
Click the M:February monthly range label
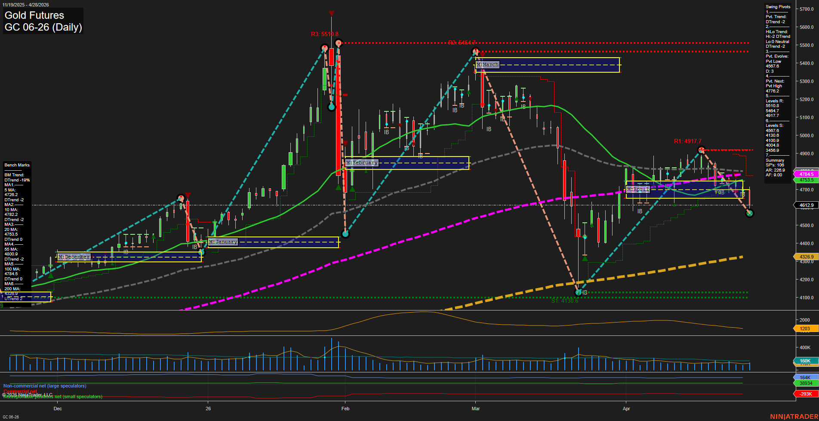pyautogui.click(x=362, y=163)
